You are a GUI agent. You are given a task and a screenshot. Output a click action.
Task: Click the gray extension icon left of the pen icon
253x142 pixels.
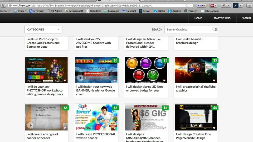[x=224, y=6]
